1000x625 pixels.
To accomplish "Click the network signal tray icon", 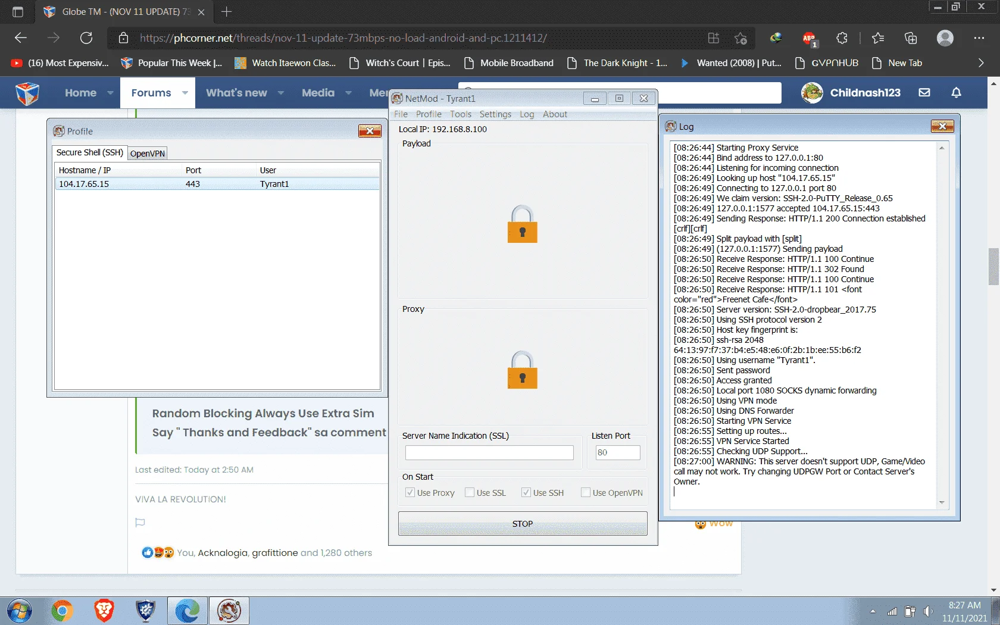I will click(x=892, y=611).
